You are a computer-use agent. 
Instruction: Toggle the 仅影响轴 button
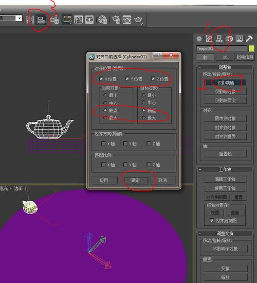coord(226,83)
